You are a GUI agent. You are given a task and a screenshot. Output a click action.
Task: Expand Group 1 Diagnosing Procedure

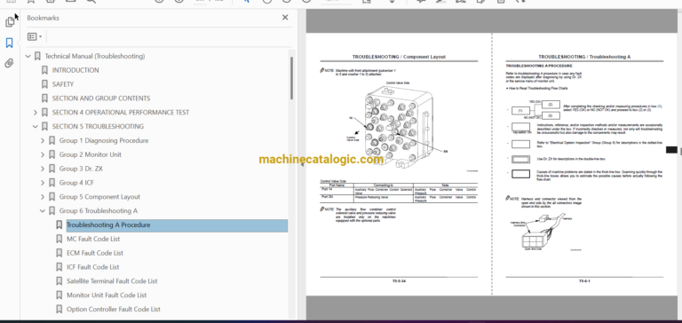click(43, 140)
